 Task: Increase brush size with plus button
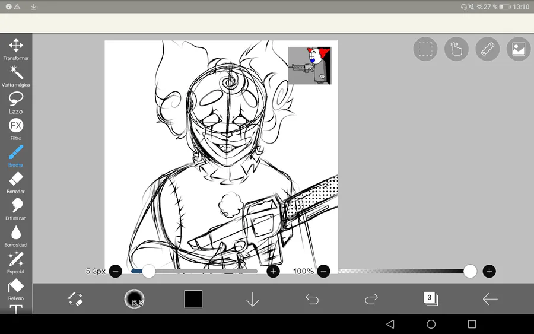[x=273, y=271]
